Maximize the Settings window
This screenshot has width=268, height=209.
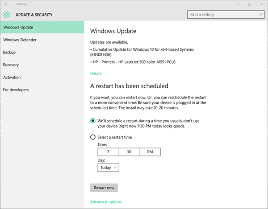point(250,4)
